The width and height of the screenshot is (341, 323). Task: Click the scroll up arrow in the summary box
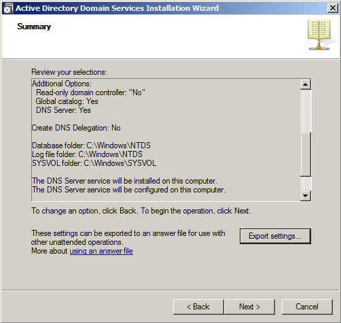point(306,84)
